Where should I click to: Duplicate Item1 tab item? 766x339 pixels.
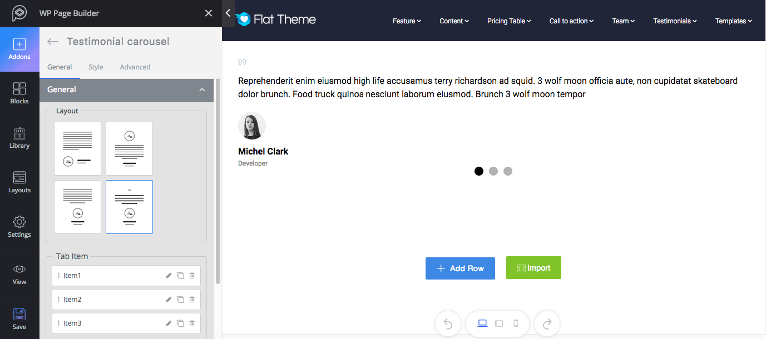tap(180, 276)
